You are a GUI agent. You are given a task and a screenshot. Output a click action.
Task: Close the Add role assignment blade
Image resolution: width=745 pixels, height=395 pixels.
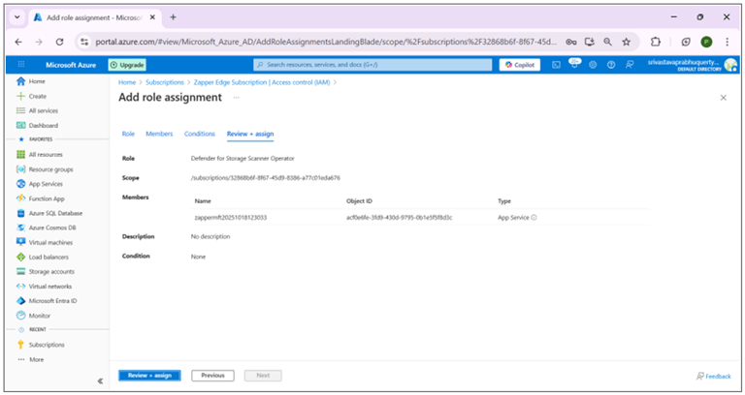(x=723, y=98)
